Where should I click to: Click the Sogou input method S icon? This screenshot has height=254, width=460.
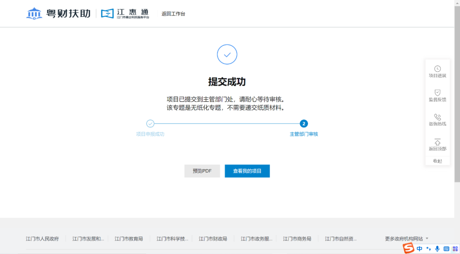pos(409,248)
